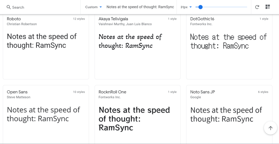Click the 1 style label on DotGothic16
This screenshot has width=279, height=144.
[264, 19]
